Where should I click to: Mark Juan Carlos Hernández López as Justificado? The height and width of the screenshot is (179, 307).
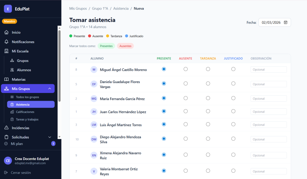[233, 111]
